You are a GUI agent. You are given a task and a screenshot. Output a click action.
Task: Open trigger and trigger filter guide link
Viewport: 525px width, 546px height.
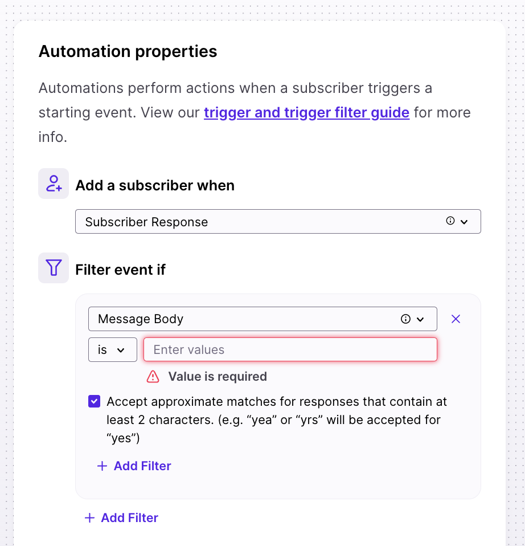pyautogui.click(x=306, y=112)
